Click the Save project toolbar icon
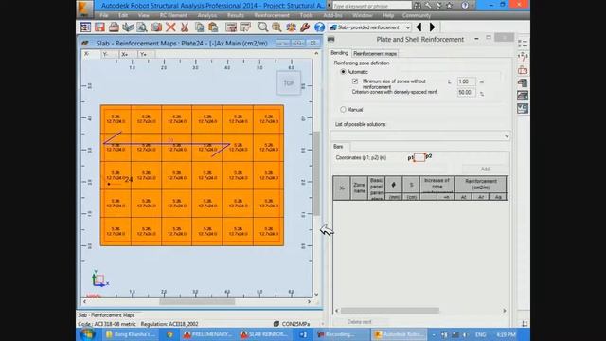Viewport: 606px width, 341px height. [x=99, y=27]
